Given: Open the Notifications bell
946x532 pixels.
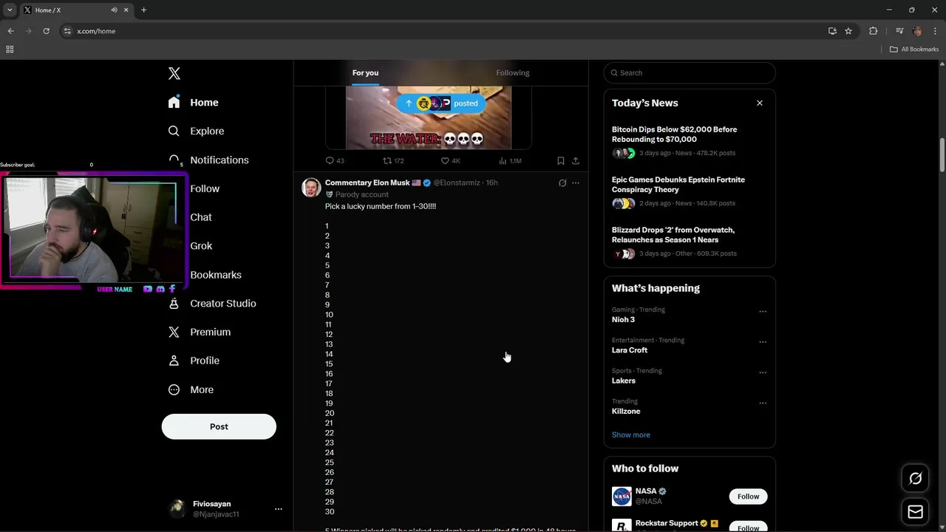Looking at the screenshot, I should click(174, 160).
